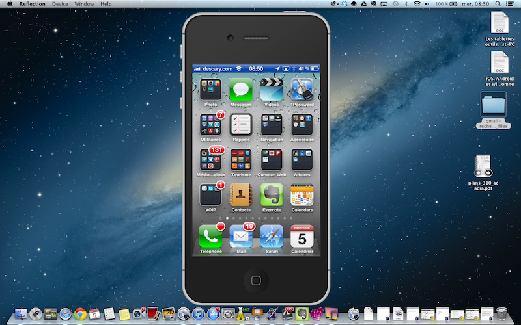Launch the 1Password app
This screenshot has height=325, width=521.
tap(302, 90)
